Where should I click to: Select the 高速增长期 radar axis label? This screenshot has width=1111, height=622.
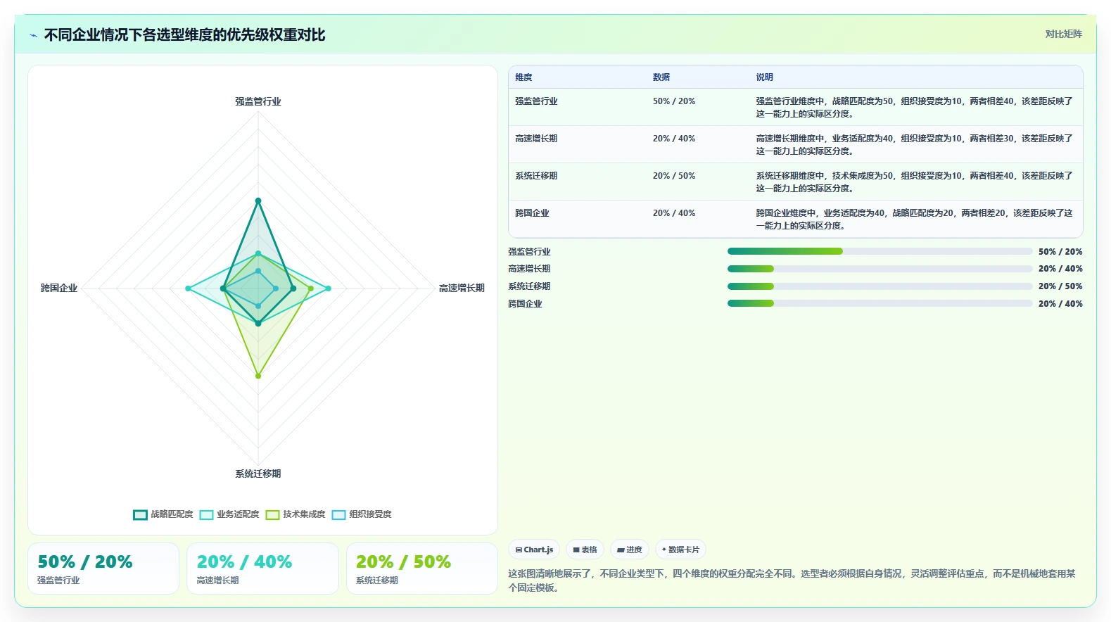(x=462, y=288)
